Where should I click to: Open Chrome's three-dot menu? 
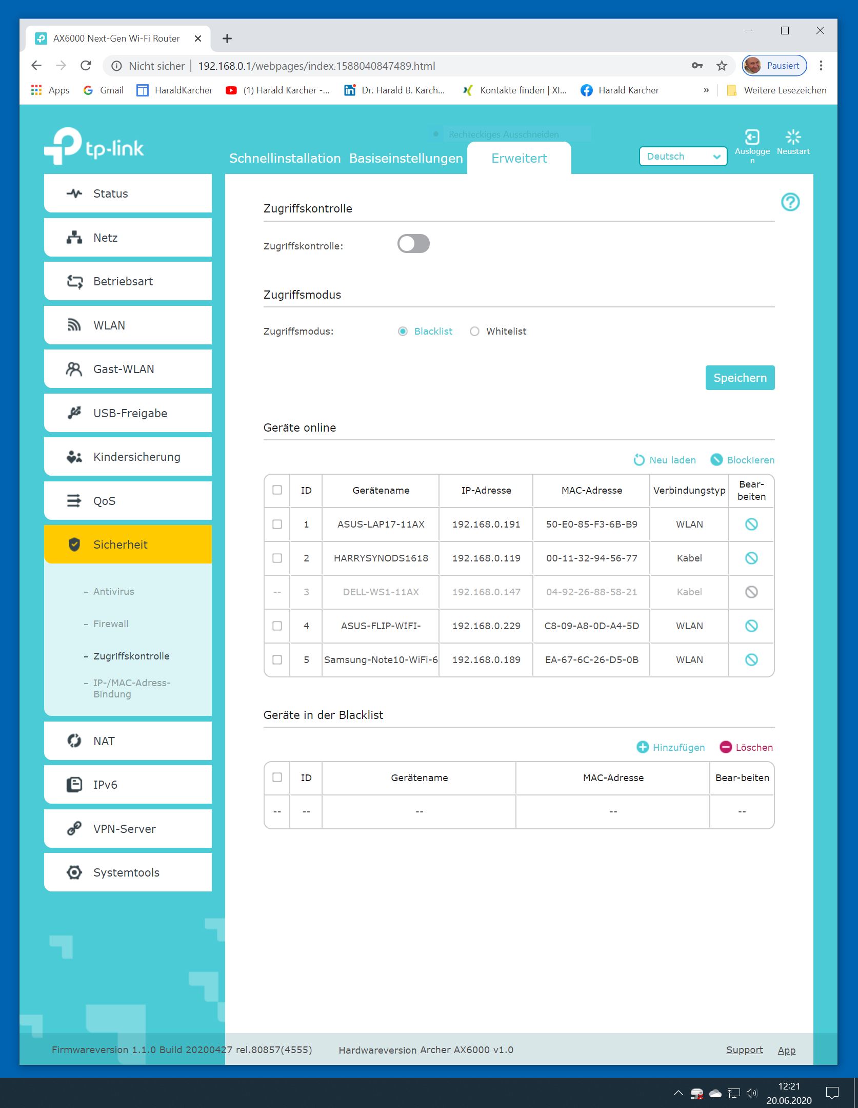point(821,66)
